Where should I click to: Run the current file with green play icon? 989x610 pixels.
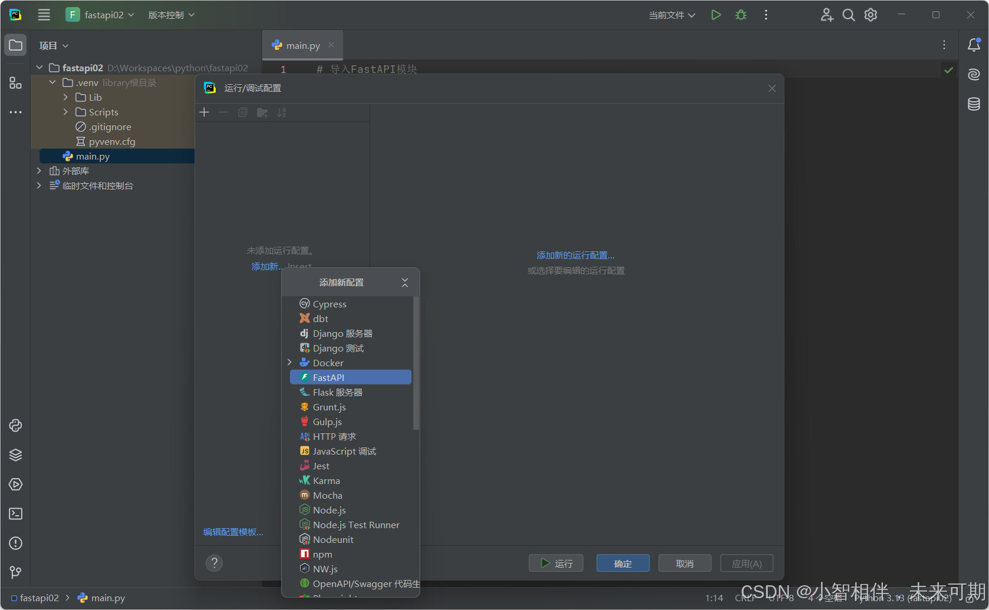click(x=716, y=15)
